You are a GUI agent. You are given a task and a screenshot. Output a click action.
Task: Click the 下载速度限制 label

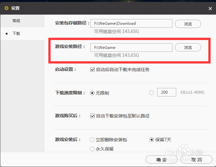coord(70,93)
